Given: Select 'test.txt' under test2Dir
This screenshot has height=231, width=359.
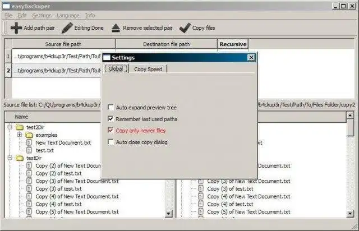Looking at the screenshot, I should coord(45,150).
